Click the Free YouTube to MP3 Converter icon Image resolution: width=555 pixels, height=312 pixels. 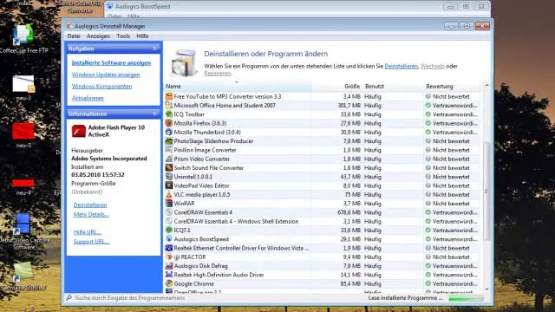coord(169,96)
